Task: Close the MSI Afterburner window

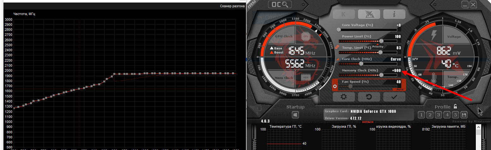Action: 473,4
